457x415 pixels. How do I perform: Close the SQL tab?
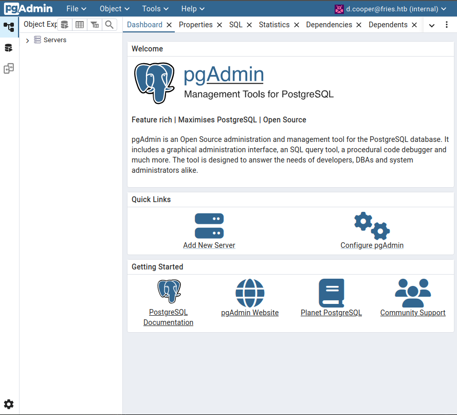click(x=249, y=25)
